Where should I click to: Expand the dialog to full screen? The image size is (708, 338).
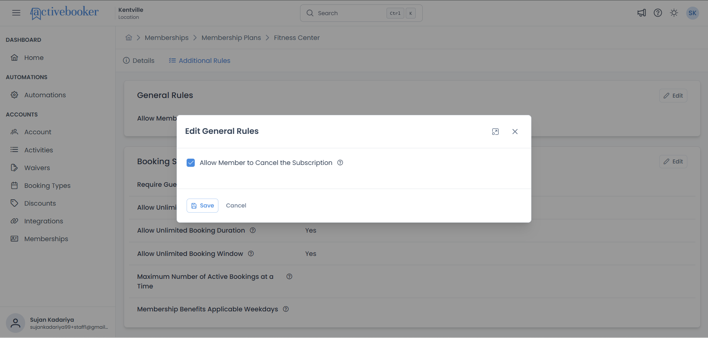(x=496, y=132)
